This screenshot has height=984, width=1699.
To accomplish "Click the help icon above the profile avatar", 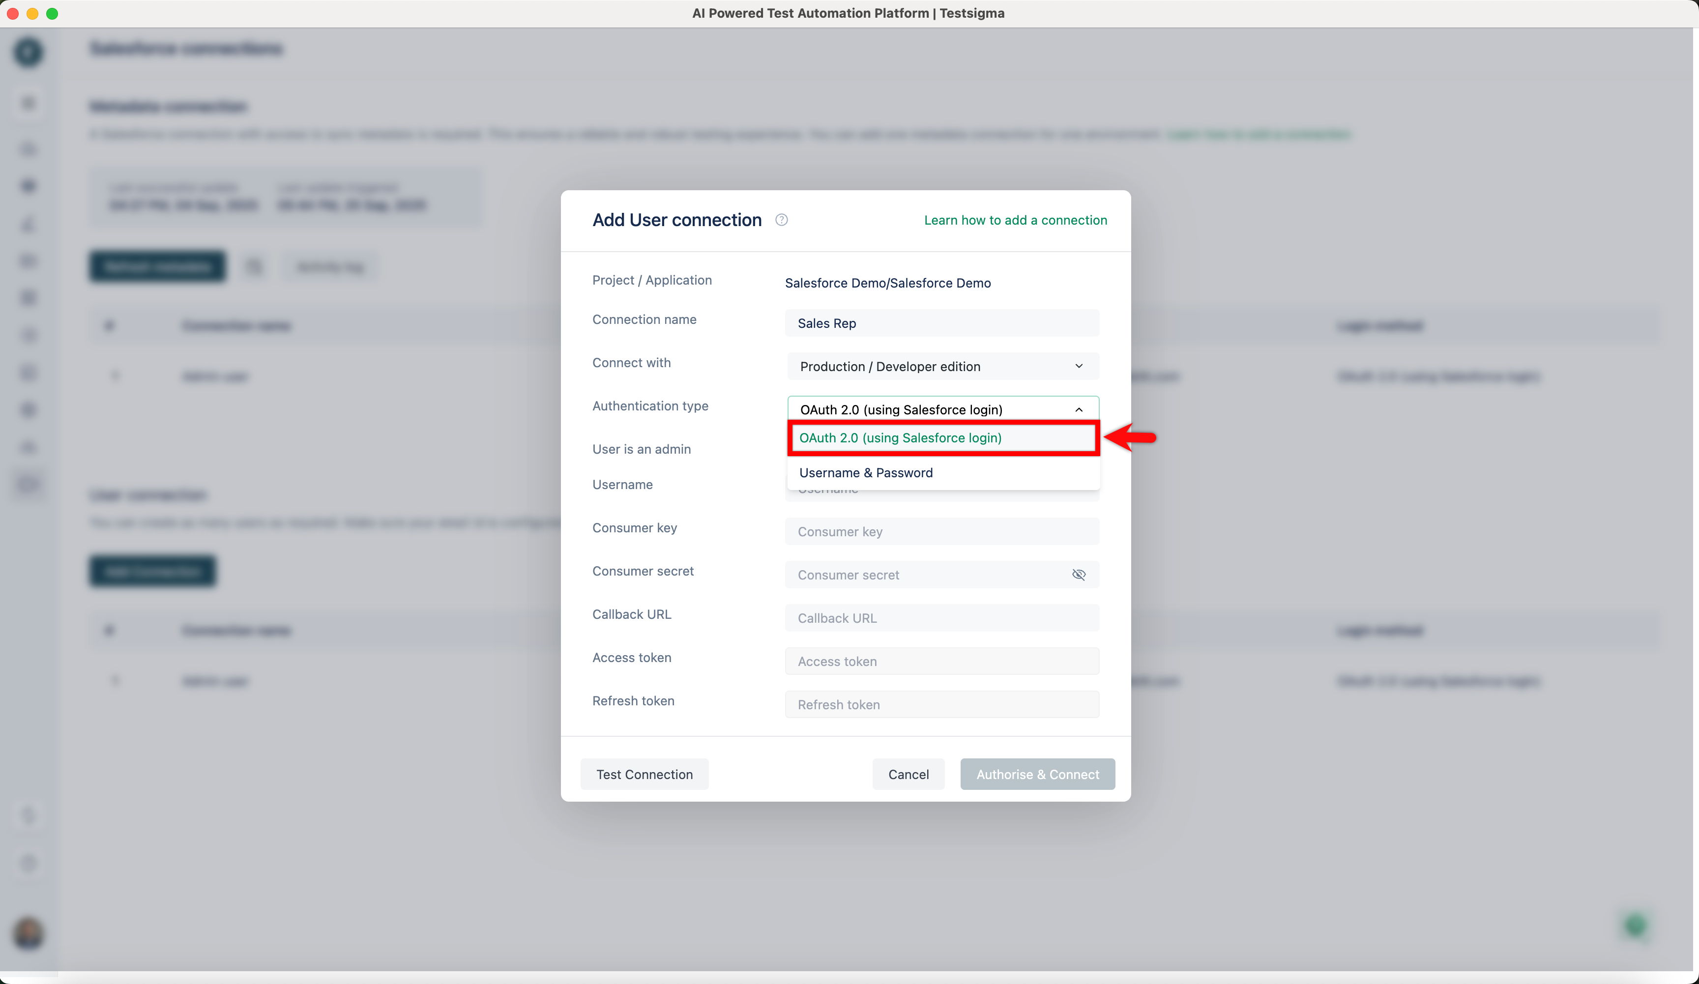I will (x=29, y=864).
